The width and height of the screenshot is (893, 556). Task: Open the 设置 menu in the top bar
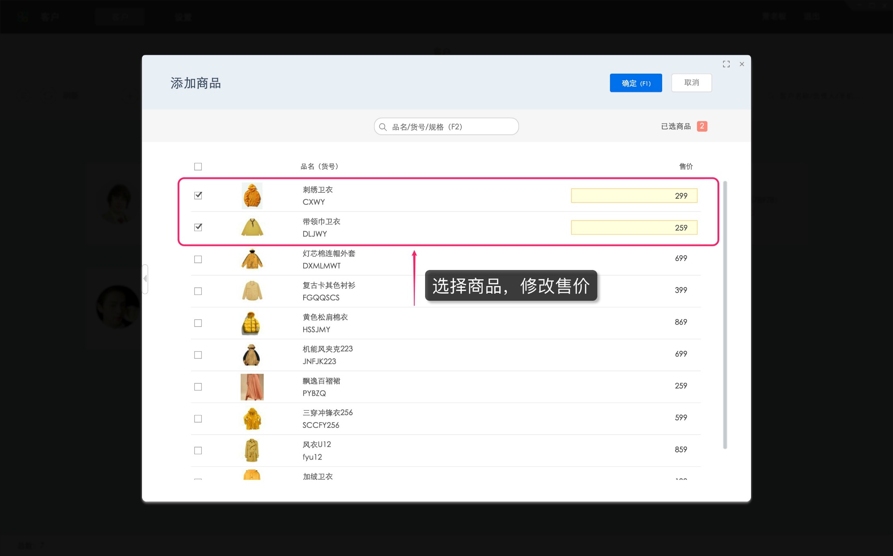tap(184, 17)
